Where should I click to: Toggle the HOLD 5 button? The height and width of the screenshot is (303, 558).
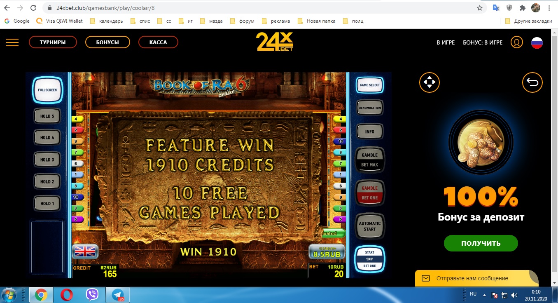coord(47,116)
